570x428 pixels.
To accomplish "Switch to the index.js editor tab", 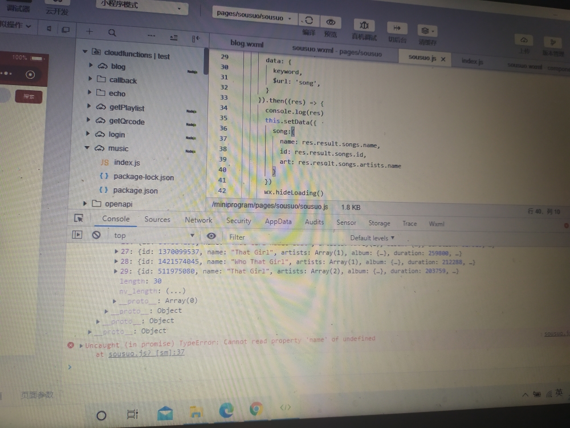I will [x=472, y=61].
